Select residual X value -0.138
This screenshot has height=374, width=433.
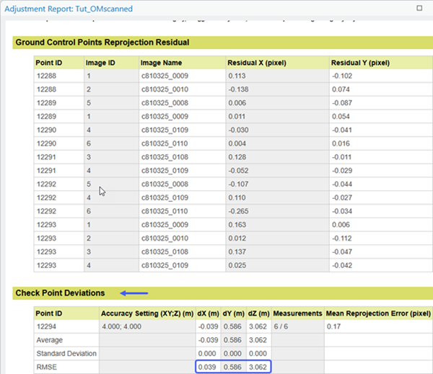click(238, 89)
